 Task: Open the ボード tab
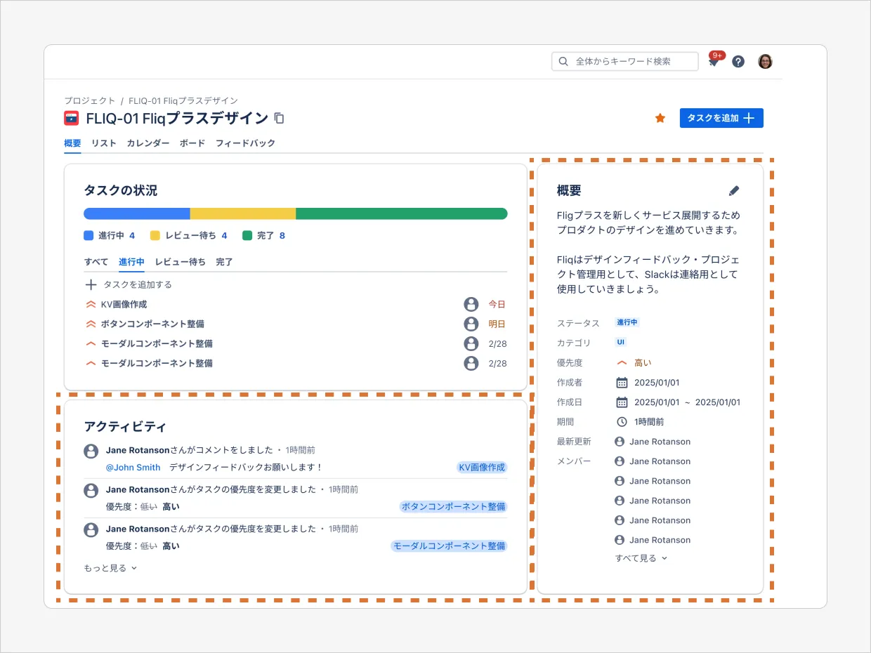192,143
